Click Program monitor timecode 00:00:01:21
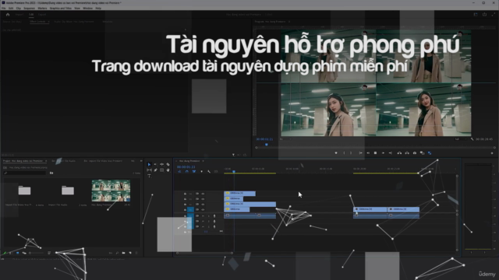 (x=264, y=139)
